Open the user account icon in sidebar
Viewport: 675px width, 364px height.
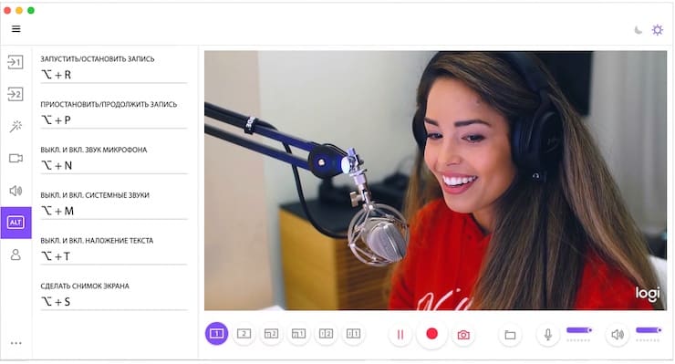pyautogui.click(x=16, y=255)
